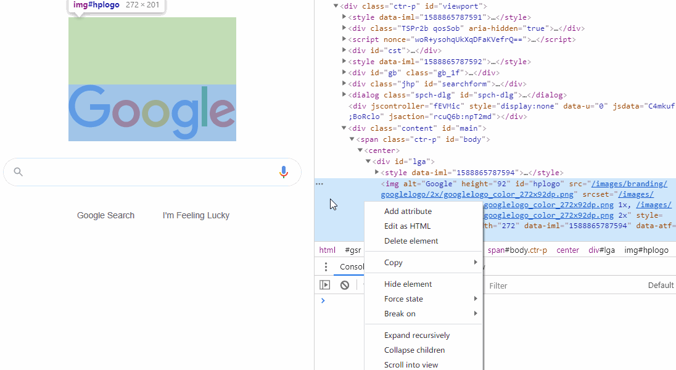676x370 pixels.
Task: Switch to the Console drawer tab
Action: point(352,267)
